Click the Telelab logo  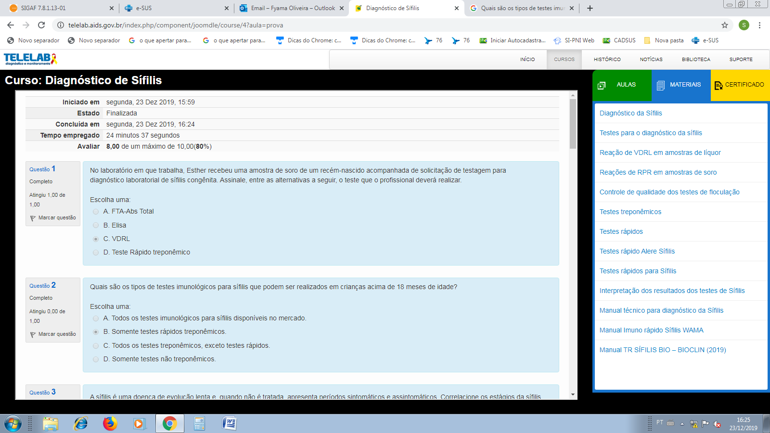[30, 59]
